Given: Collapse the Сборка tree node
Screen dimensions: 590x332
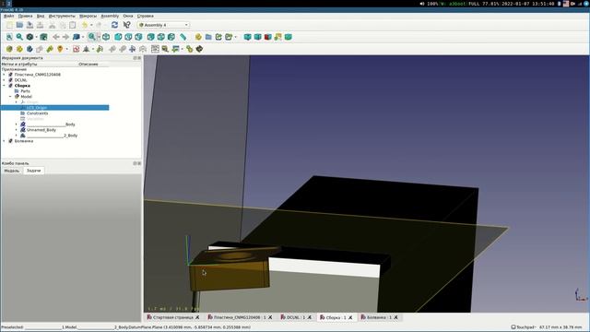Looking at the screenshot, I should (x=4, y=86).
